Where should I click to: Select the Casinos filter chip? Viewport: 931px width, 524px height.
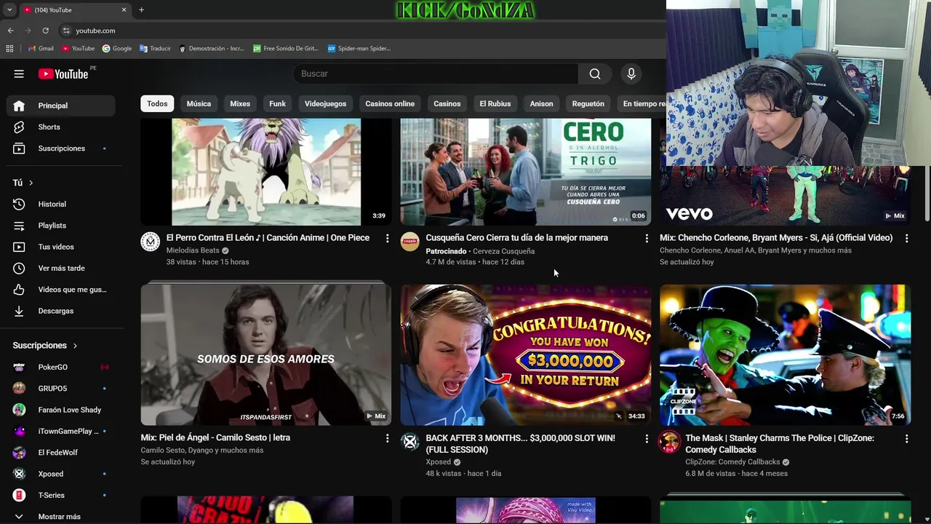pyautogui.click(x=447, y=104)
